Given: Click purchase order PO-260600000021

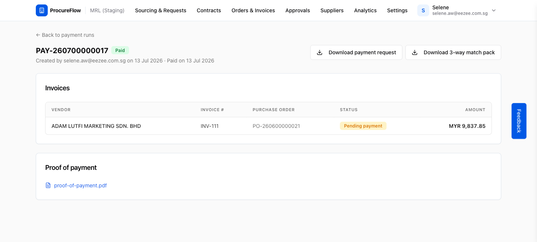Looking at the screenshot, I should (x=276, y=126).
